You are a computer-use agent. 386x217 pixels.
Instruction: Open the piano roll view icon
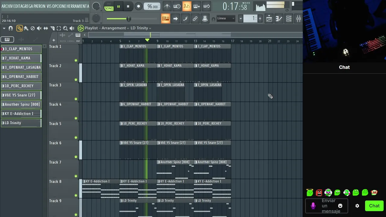point(279,19)
